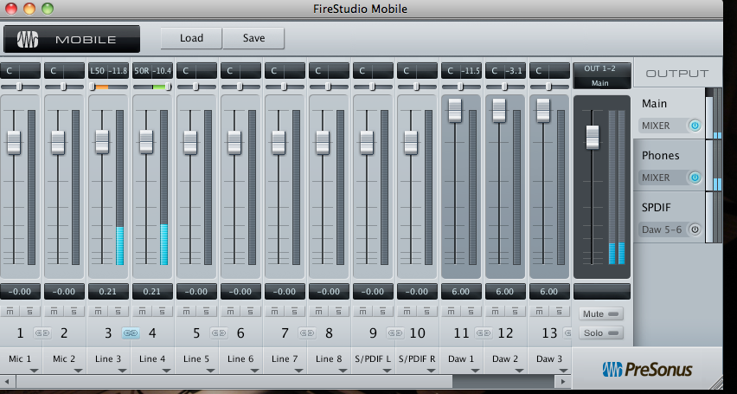Image resolution: width=737 pixels, height=394 pixels.
Task: Solo channel 4 with its s button
Action: pos(162,311)
